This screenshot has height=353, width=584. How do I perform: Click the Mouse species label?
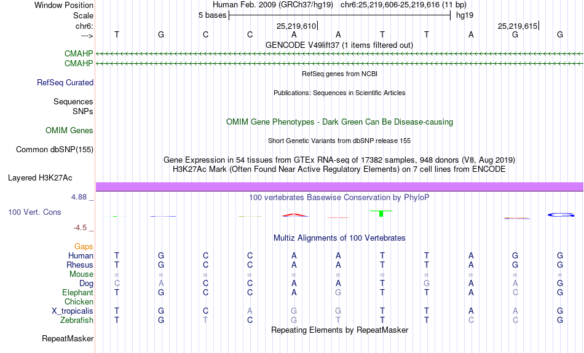(x=81, y=274)
